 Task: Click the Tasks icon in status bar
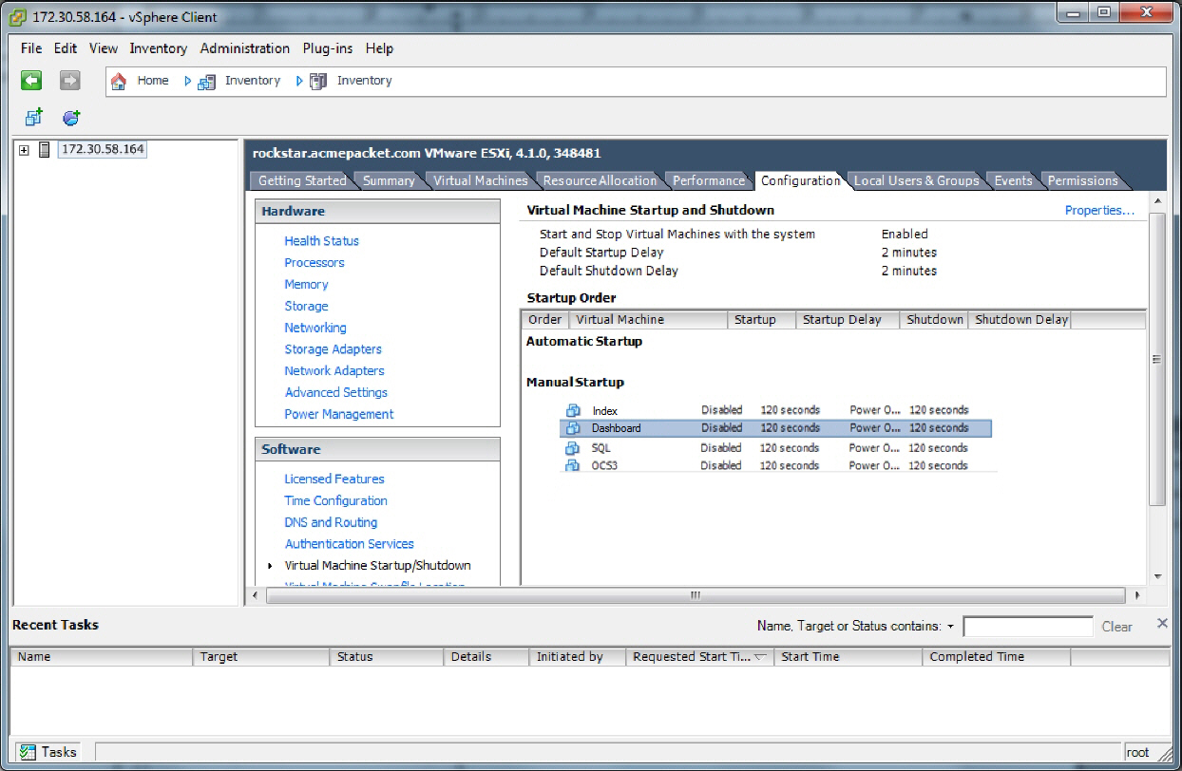click(x=28, y=752)
